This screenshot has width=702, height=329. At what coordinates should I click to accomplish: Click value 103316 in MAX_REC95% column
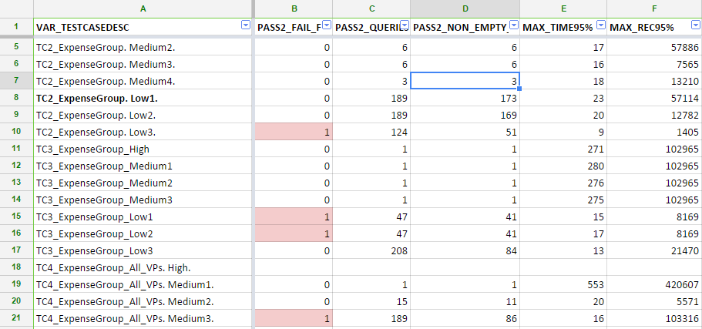(682, 319)
